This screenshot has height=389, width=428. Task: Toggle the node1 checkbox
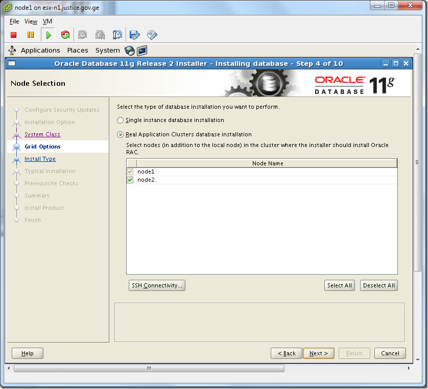tap(130, 172)
